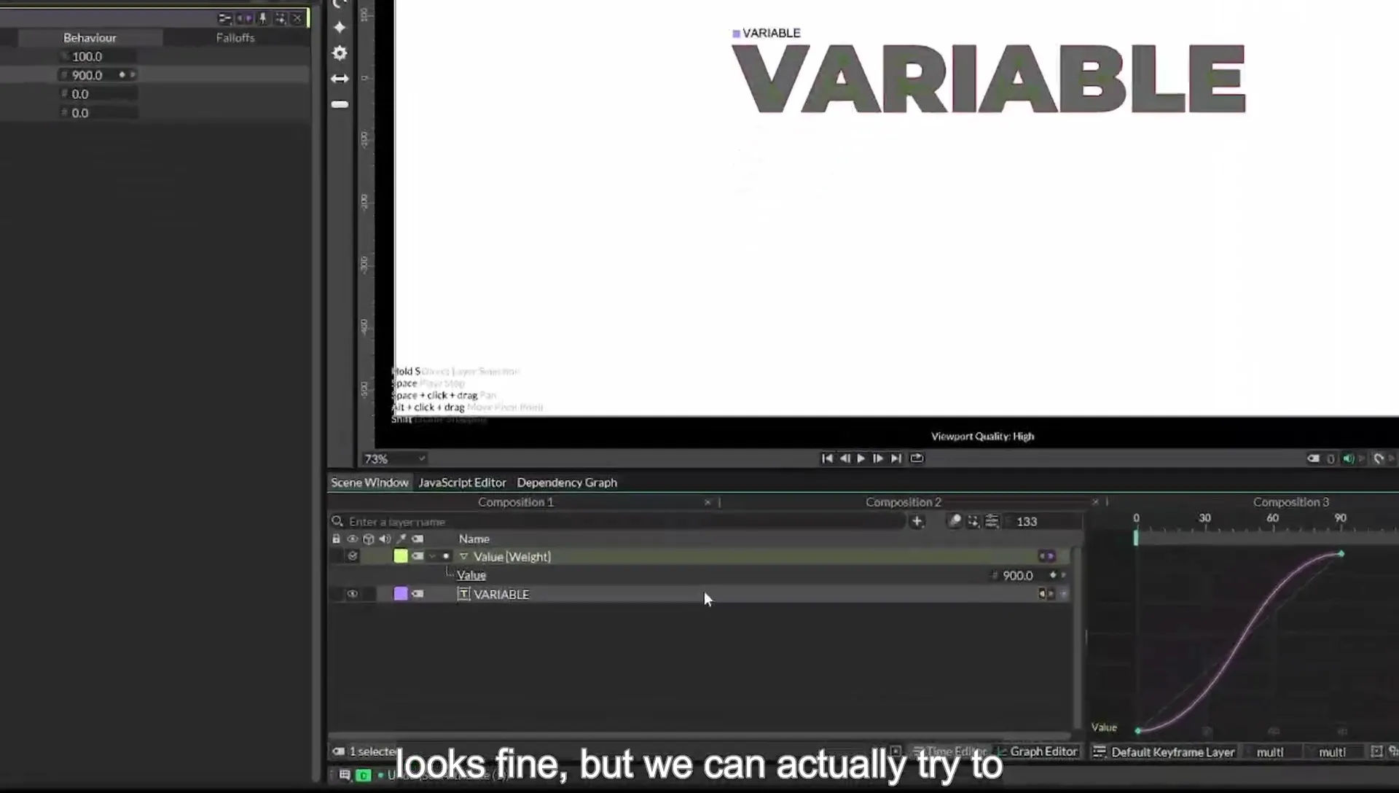Switch to the Scene Window tab
Viewport: 1399px width, 793px height.
[369, 483]
